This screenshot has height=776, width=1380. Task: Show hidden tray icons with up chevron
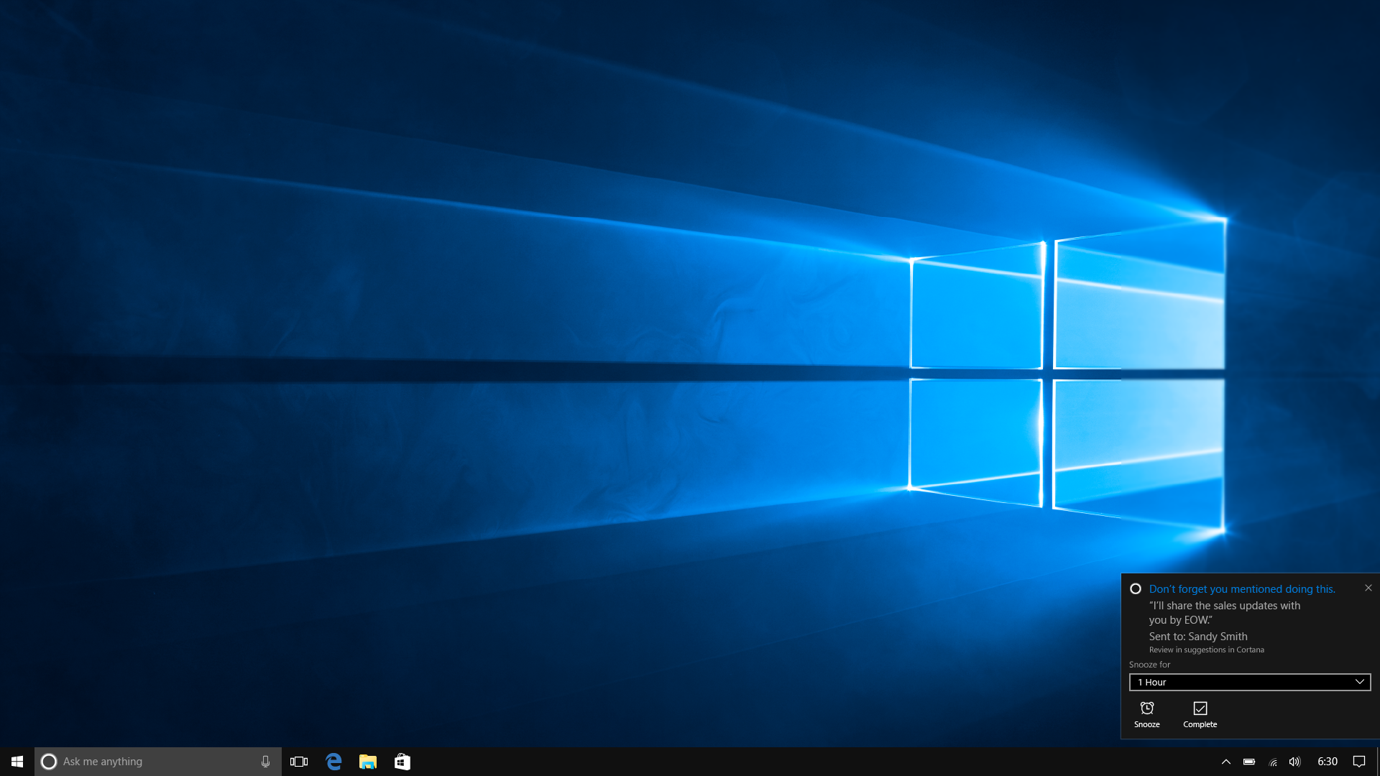(x=1226, y=762)
